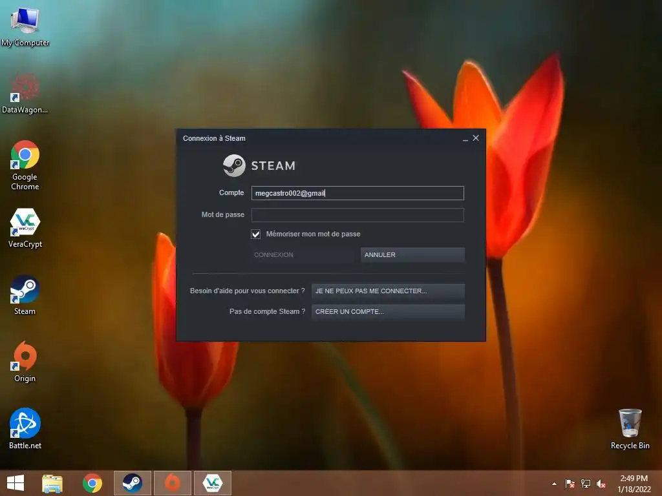Focus the Compte account name field
This screenshot has width=662, height=496.
click(358, 193)
